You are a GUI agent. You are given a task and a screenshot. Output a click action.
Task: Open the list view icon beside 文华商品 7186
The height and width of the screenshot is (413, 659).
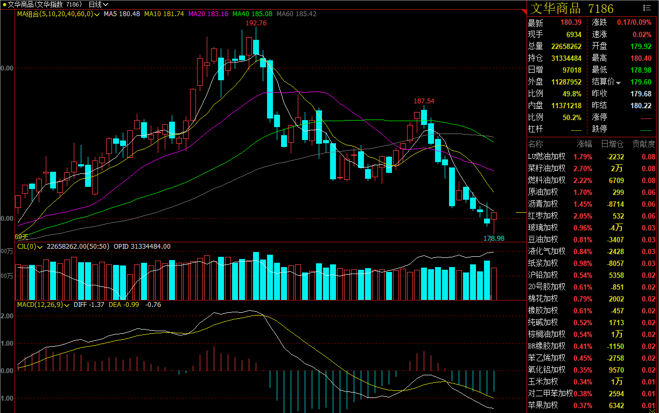[647, 8]
